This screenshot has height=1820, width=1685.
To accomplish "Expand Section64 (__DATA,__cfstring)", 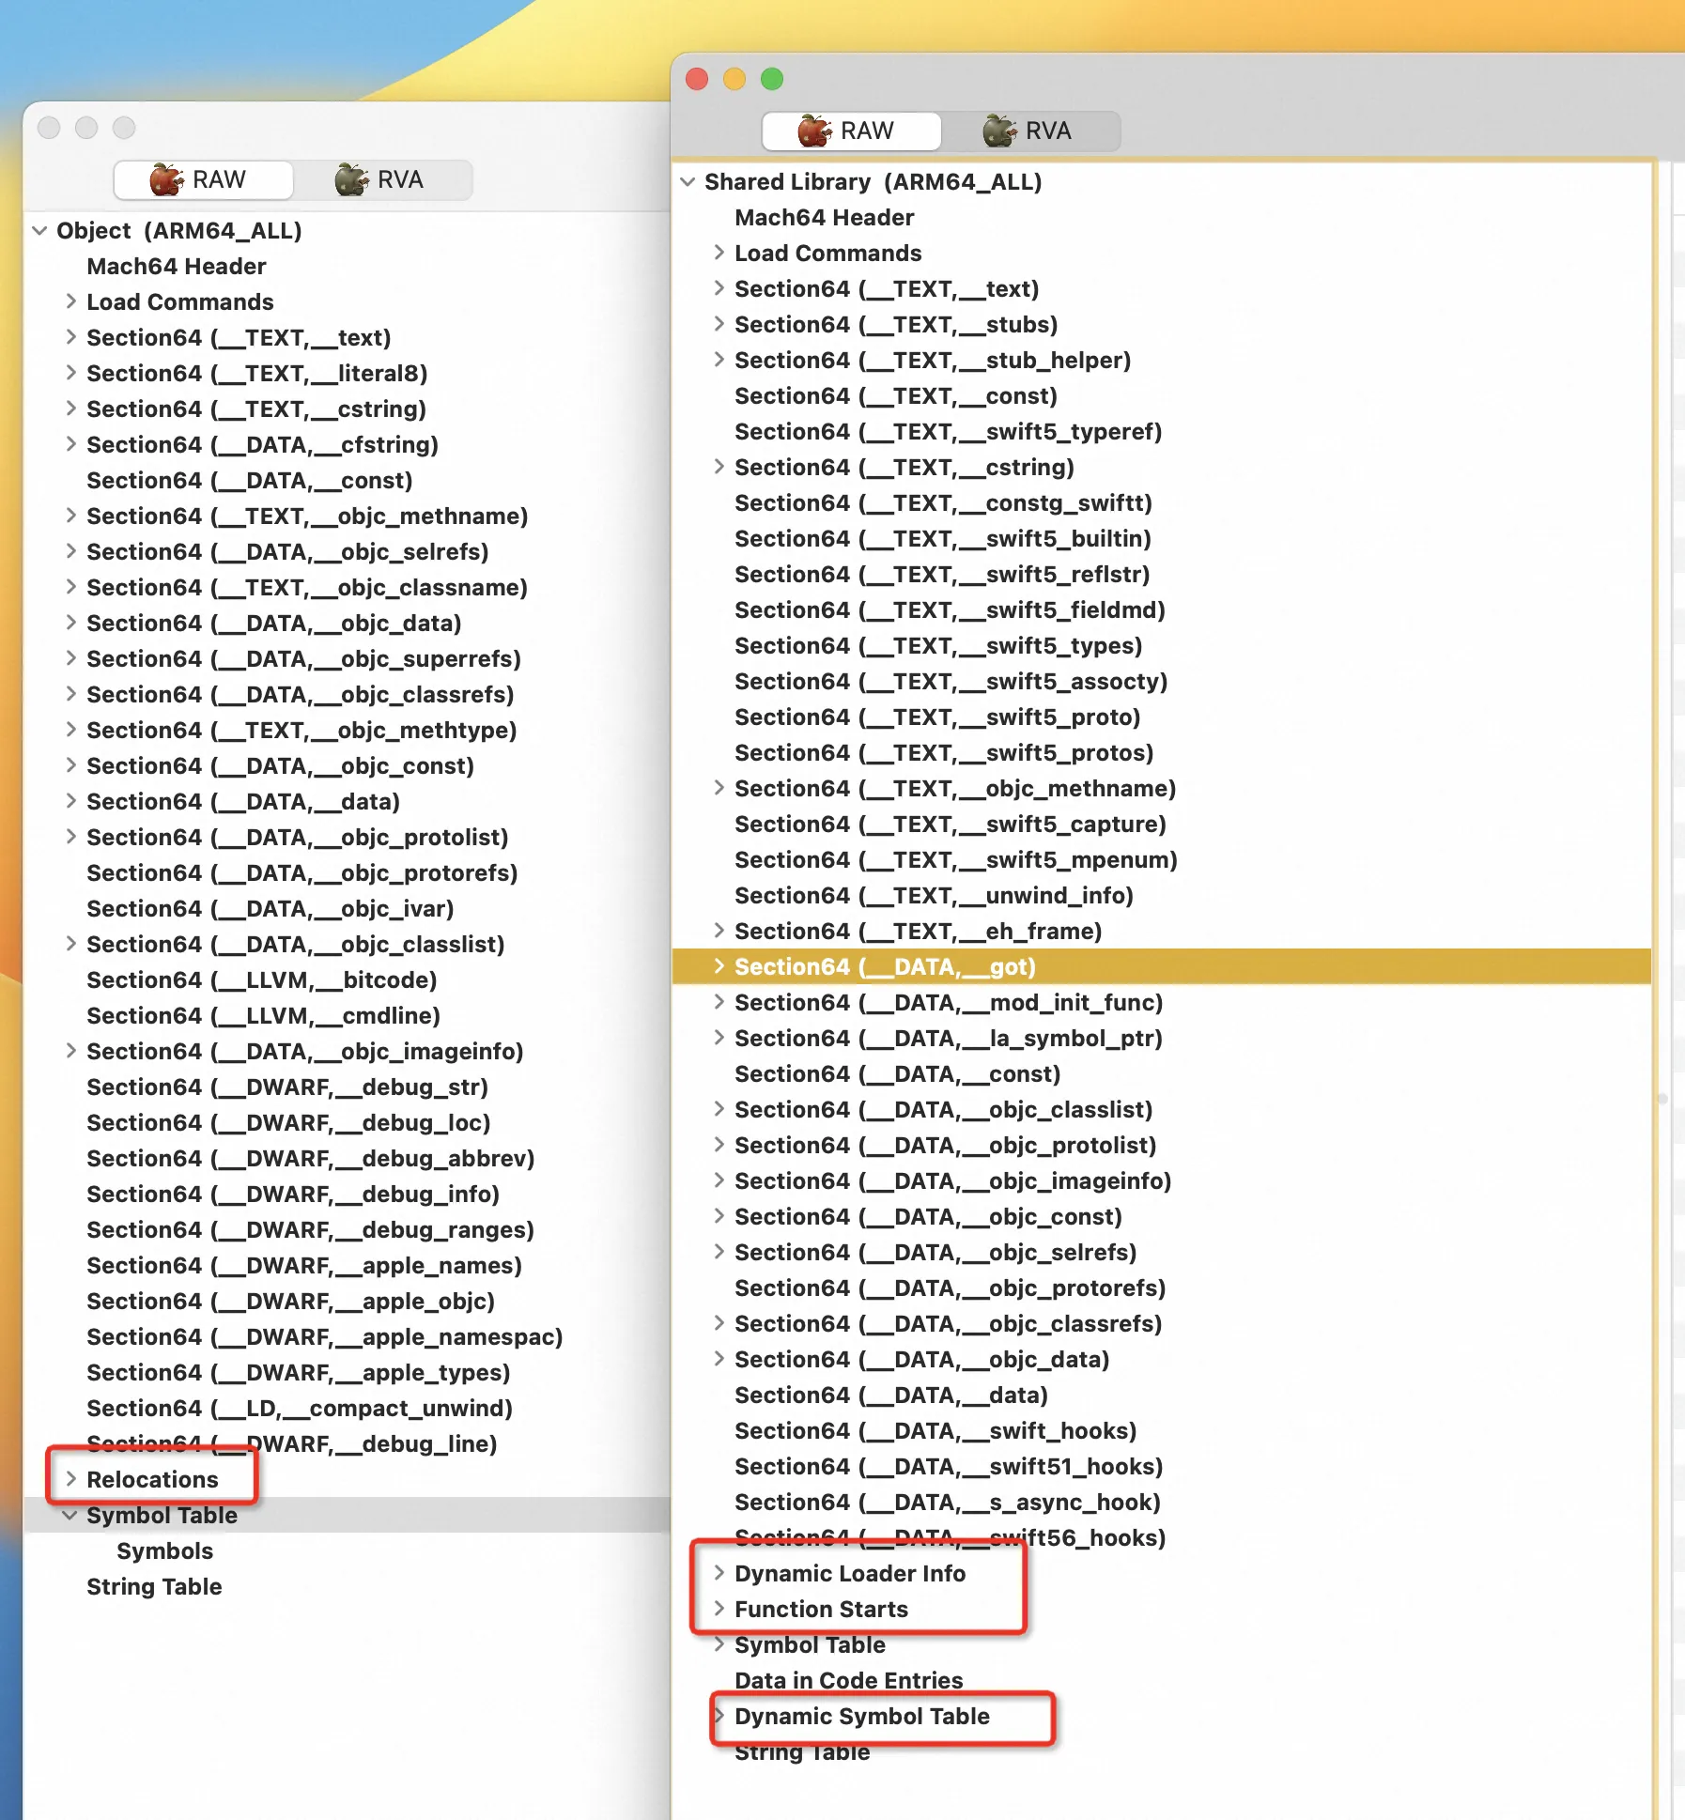I will coord(70,444).
